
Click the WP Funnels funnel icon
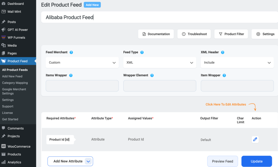point(3,37)
